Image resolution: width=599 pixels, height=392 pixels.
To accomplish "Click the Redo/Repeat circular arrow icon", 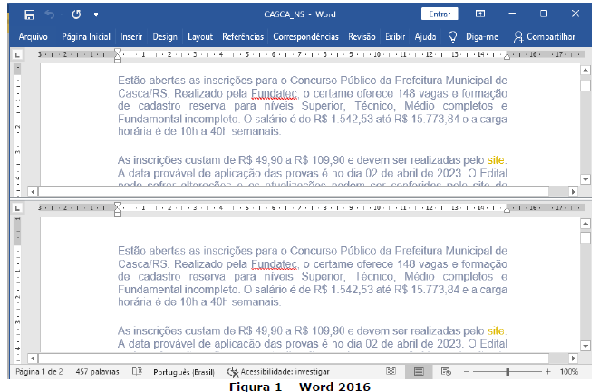I will click(76, 14).
